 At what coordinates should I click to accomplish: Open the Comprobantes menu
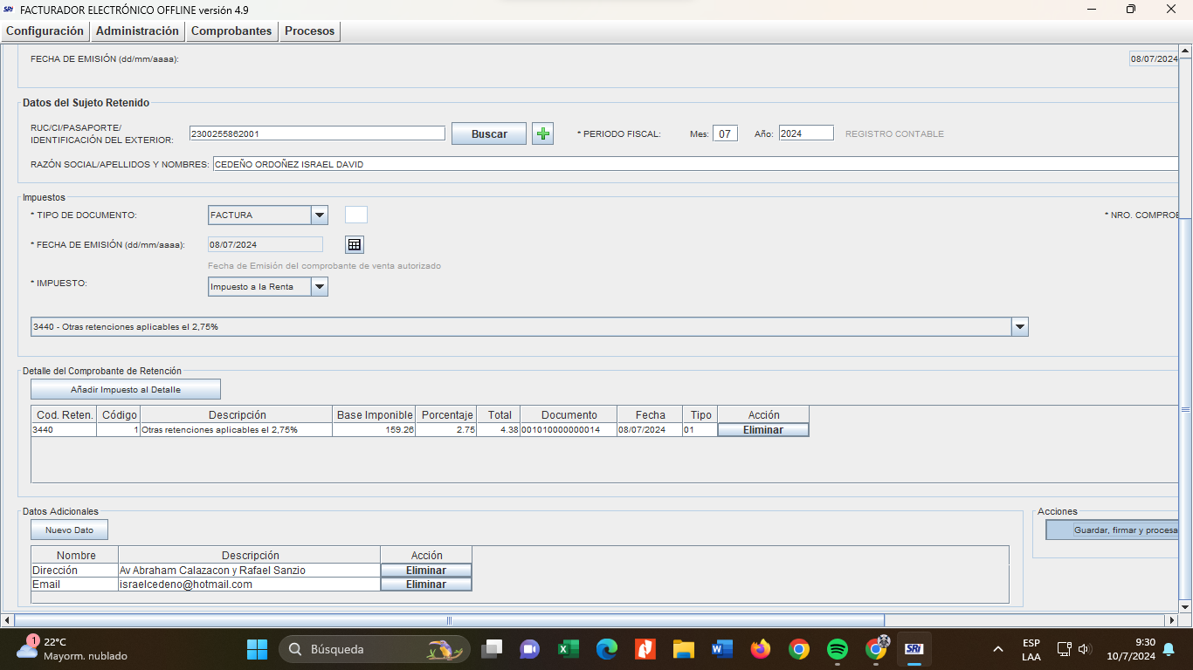click(x=231, y=31)
